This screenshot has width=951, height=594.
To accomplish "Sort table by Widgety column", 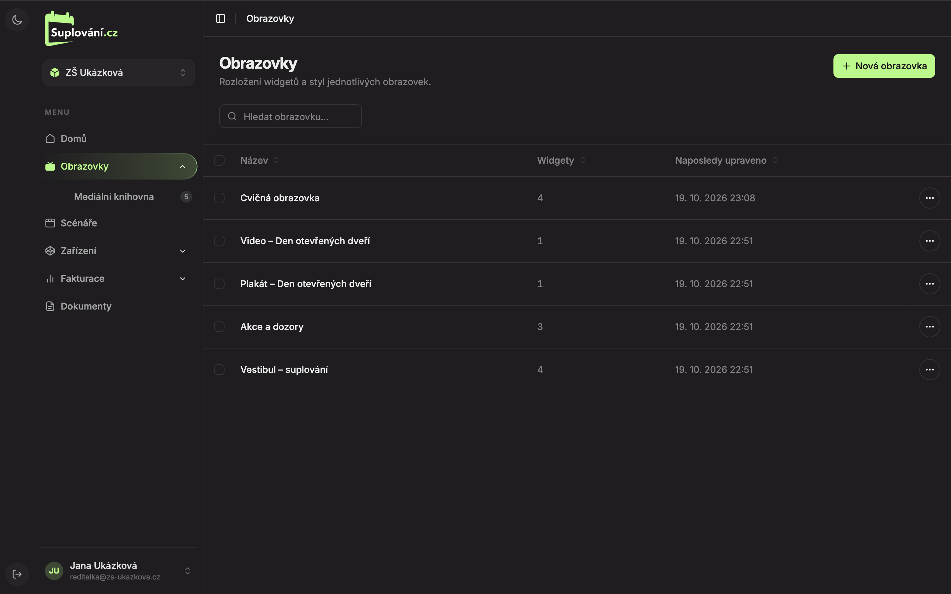I will (x=561, y=160).
